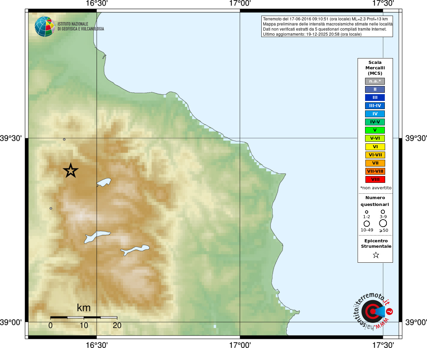Screen dimensions: 427x348
Task: Select the yellow intensity VI swatch
Action: 375,147
